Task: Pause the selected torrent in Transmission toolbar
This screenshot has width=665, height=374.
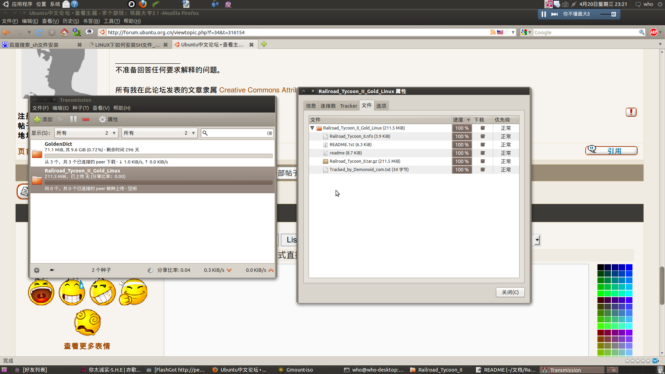Action: tap(73, 119)
